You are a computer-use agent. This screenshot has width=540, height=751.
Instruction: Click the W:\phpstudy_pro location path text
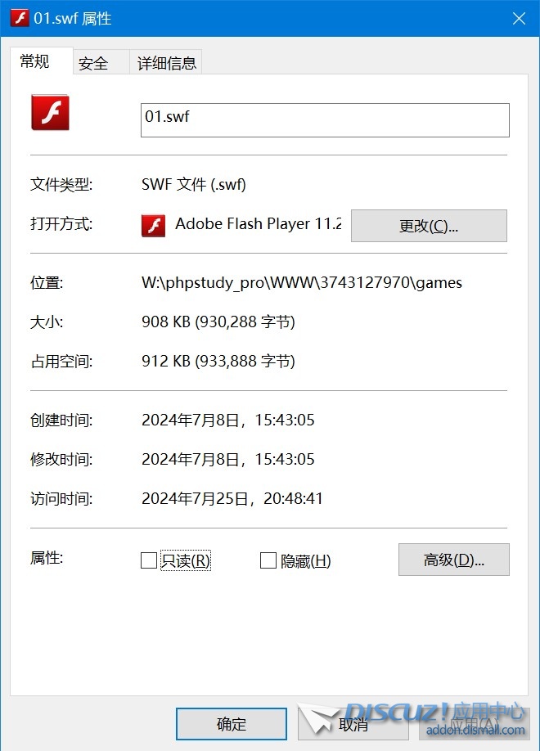coord(301,283)
